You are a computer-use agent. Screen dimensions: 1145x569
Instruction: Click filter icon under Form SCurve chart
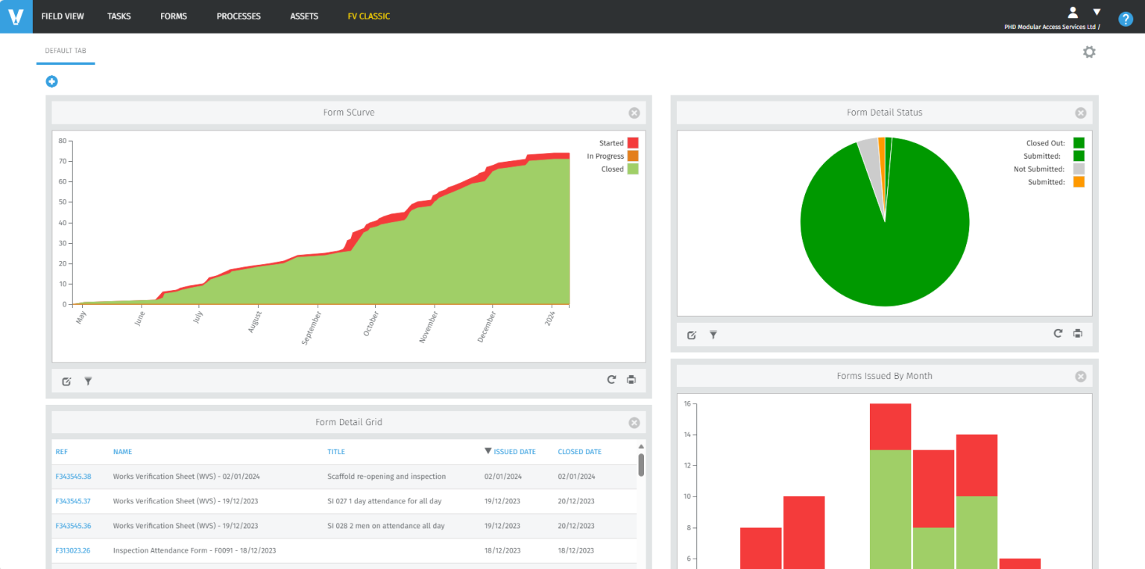pyautogui.click(x=88, y=381)
